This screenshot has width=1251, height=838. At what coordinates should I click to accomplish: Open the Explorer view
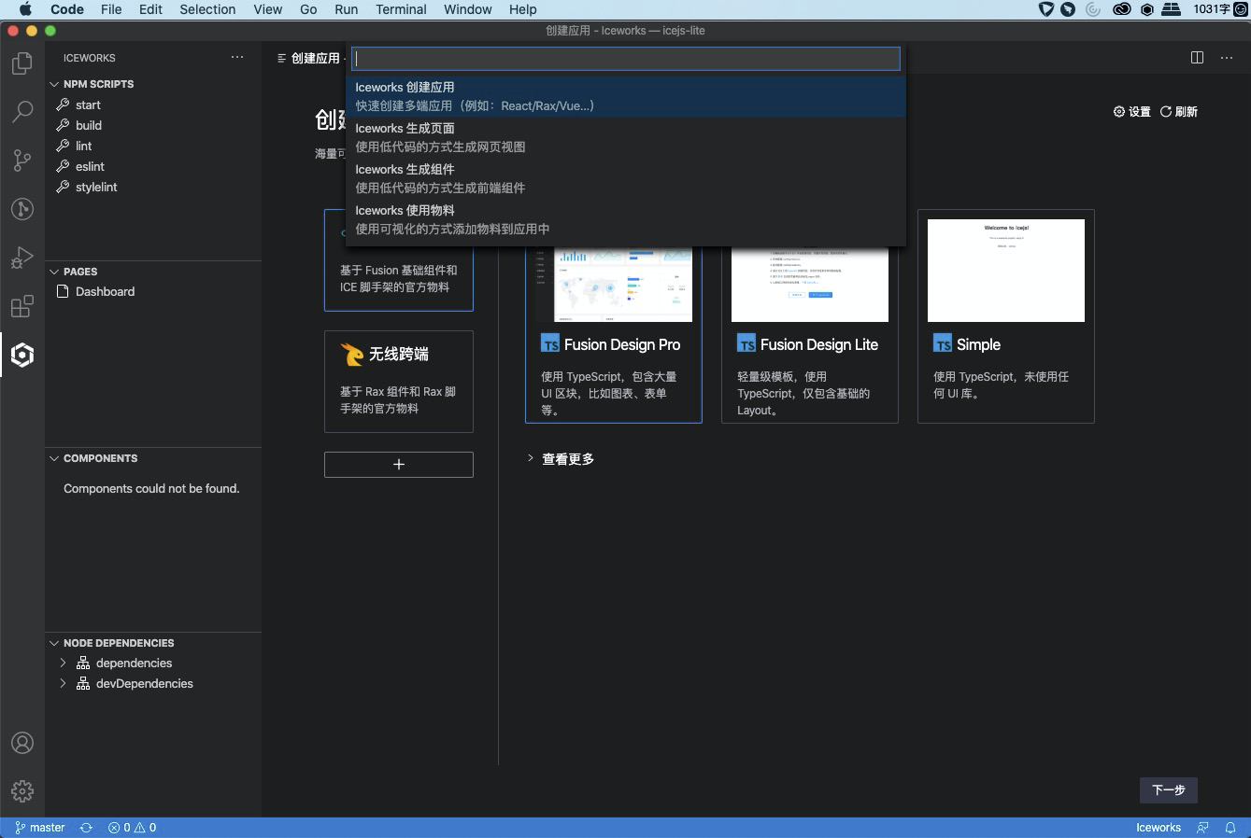(x=21, y=63)
